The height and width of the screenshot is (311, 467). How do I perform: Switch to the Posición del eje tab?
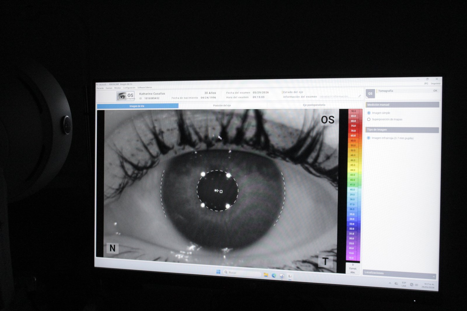coord(222,105)
